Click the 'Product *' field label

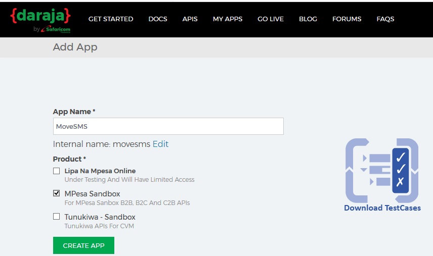pyautogui.click(x=69, y=159)
